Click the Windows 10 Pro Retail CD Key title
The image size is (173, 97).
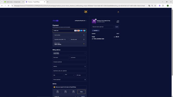pyautogui.click(x=104, y=21)
